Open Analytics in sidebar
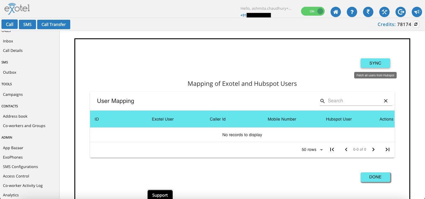Viewport: 425px width, 199px height. tap(11, 195)
